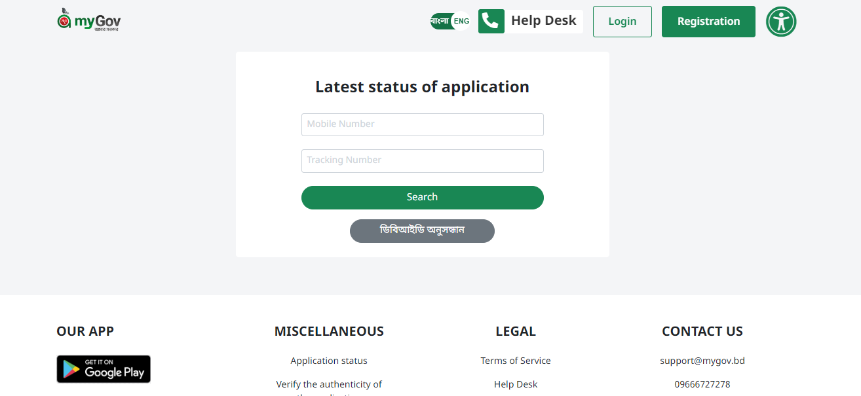The image size is (861, 396).
Task: Click the Registration button
Action: click(x=708, y=21)
